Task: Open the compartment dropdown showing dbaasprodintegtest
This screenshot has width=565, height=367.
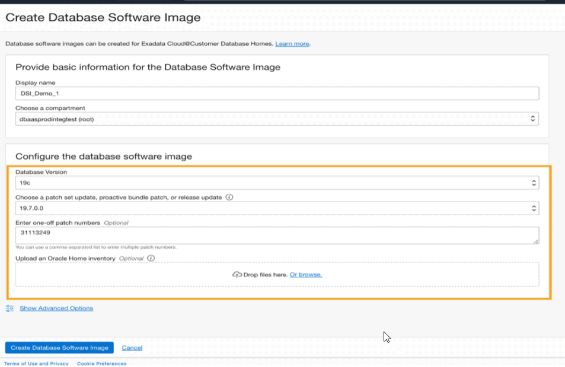Action: [277, 118]
